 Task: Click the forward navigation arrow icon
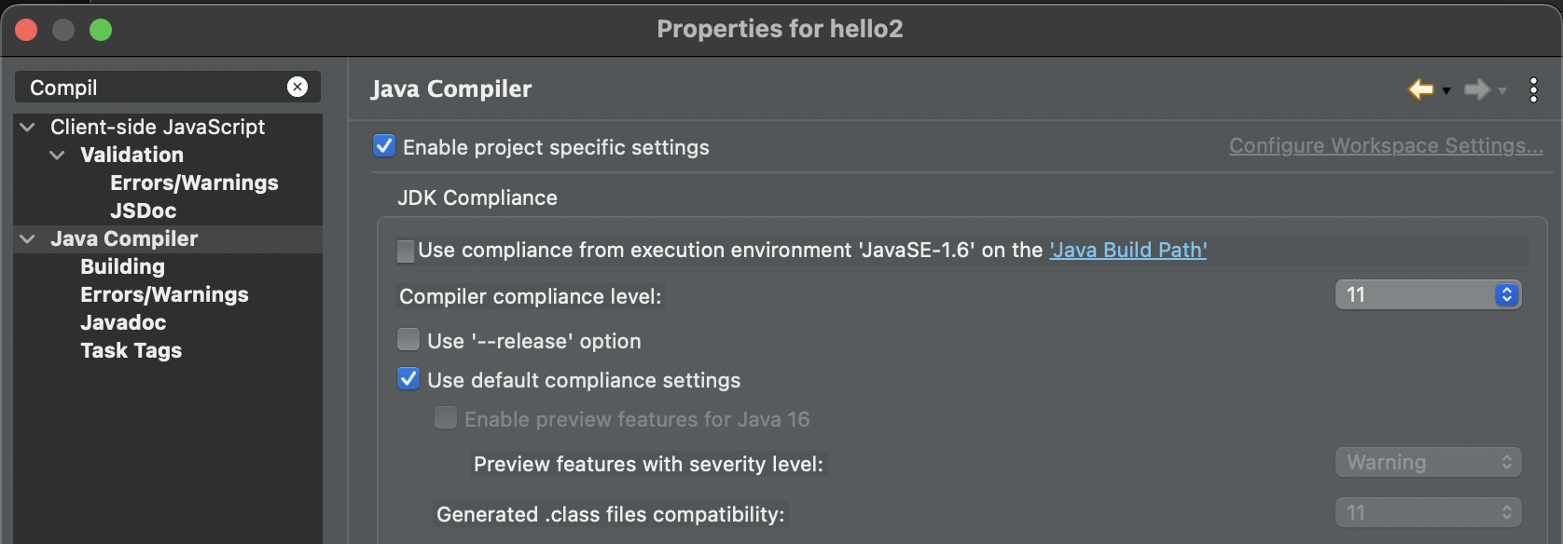click(x=1476, y=89)
